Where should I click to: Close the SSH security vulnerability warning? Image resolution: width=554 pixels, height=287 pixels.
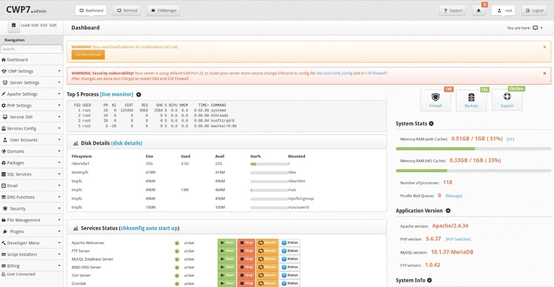(544, 73)
